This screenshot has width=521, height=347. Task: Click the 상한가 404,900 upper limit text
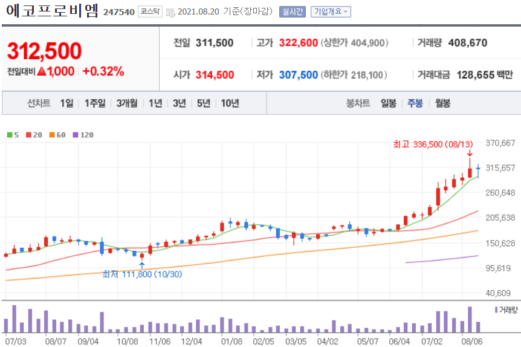(x=354, y=43)
